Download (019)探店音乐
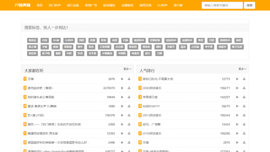The image size is (270, 152). 244,133
